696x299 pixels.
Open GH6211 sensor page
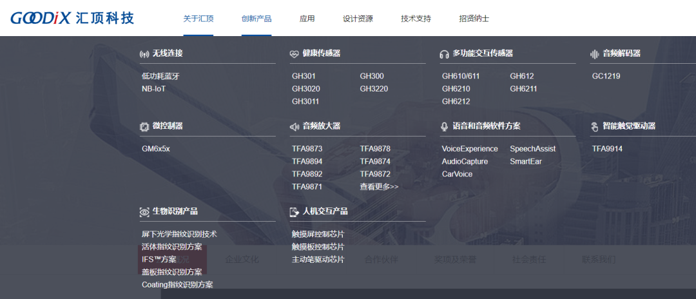tap(523, 89)
